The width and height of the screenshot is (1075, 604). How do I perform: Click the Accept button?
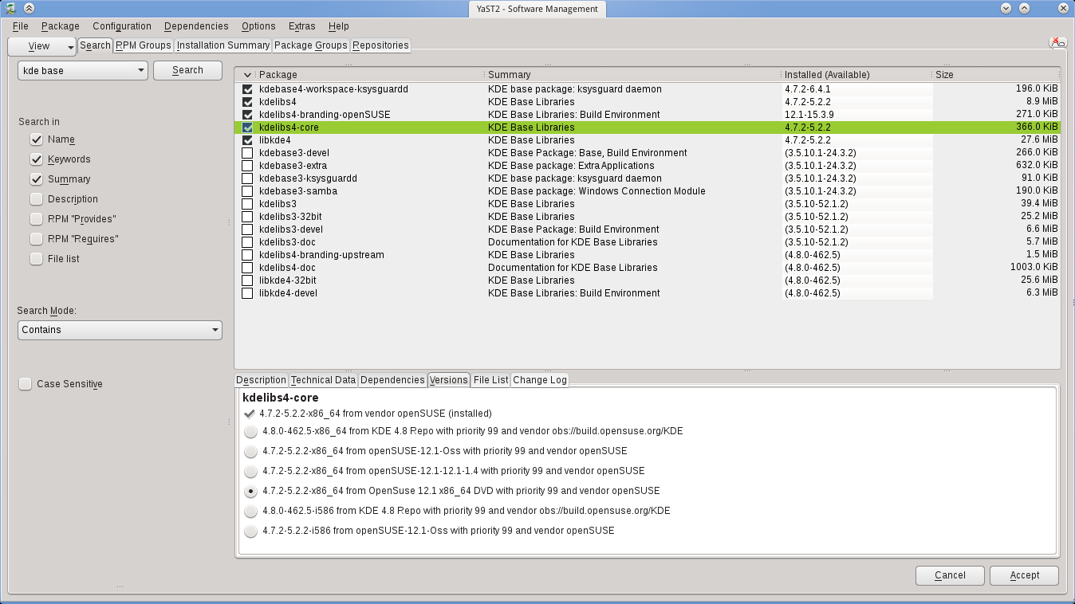pyautogui.click(x=1023, y=575)
